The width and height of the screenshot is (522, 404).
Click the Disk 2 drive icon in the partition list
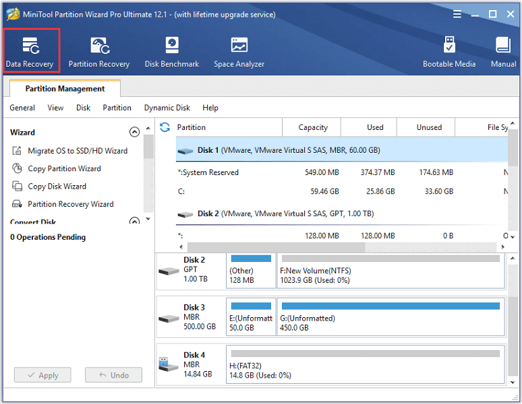pos(185,214)
